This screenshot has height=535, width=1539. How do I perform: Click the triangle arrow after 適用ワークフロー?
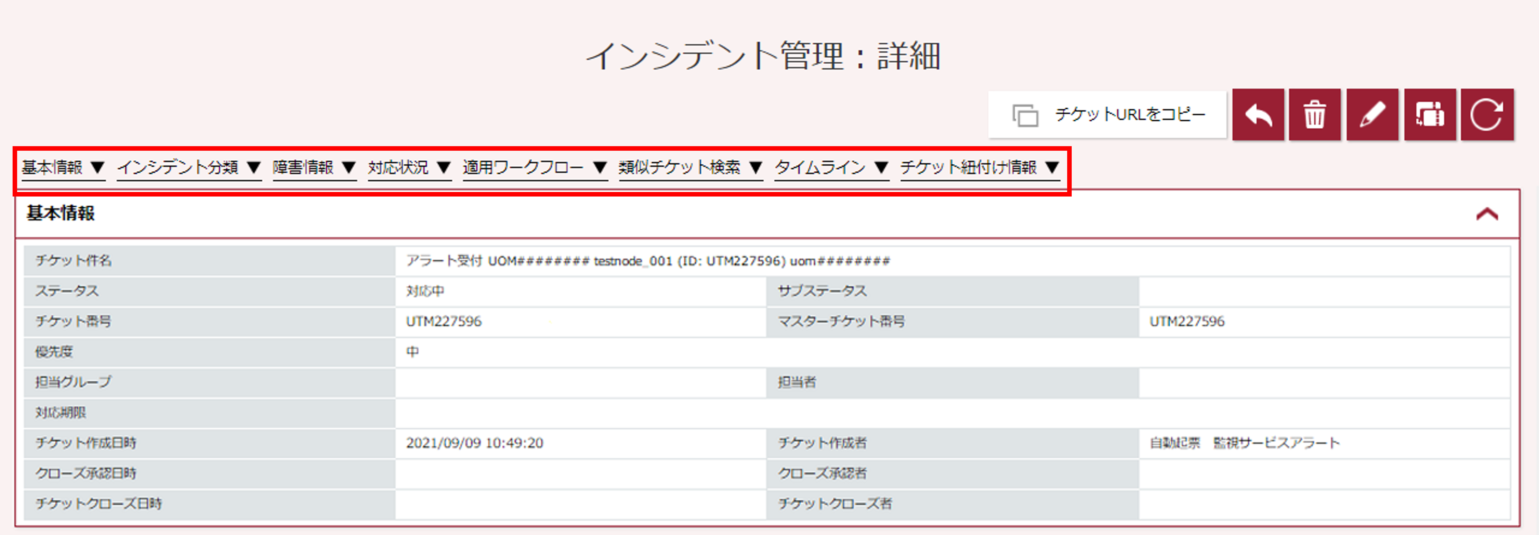(600, 167)
